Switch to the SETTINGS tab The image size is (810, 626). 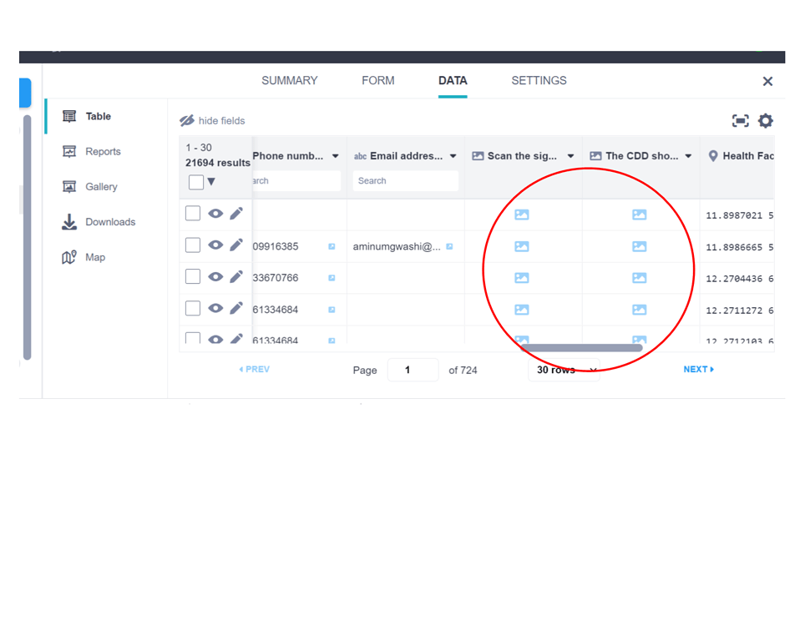pyautogui.click(x=539, y=80)
